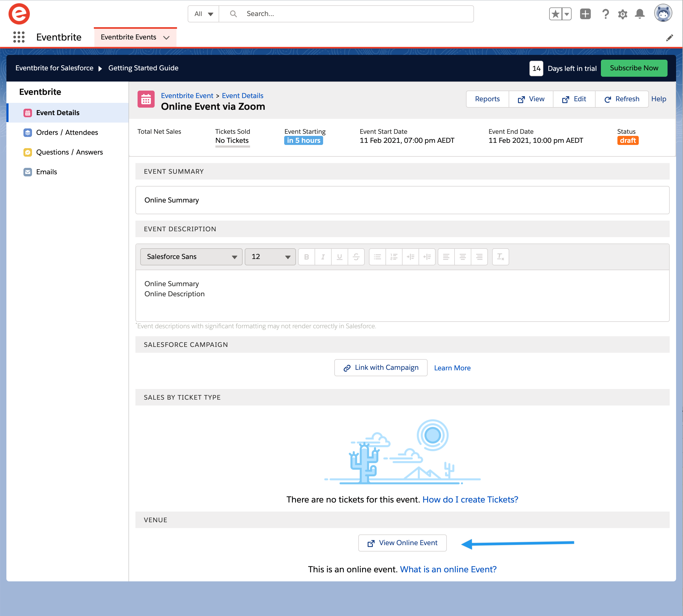683x616 pixels.
Task: Click the remove formatting icon
Action: point(500,257)
